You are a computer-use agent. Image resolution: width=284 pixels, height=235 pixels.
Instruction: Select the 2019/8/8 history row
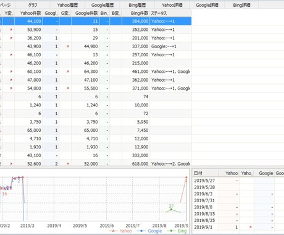tap(238, 207)
